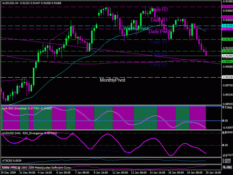Click the 19 Jan 08:00 time axis label
Image resolution: width=233 pixels, height=175 pixels.
pos(195,173)
